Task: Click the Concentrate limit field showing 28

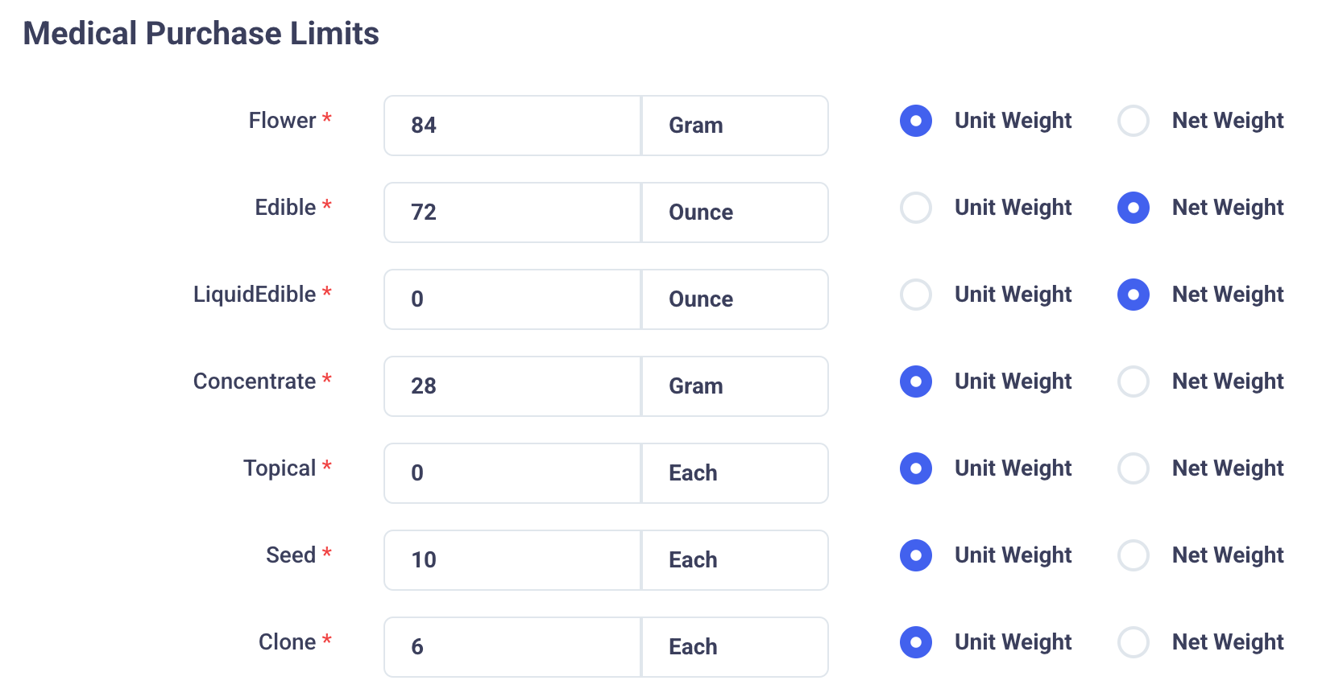Action: tap(512, 386)
